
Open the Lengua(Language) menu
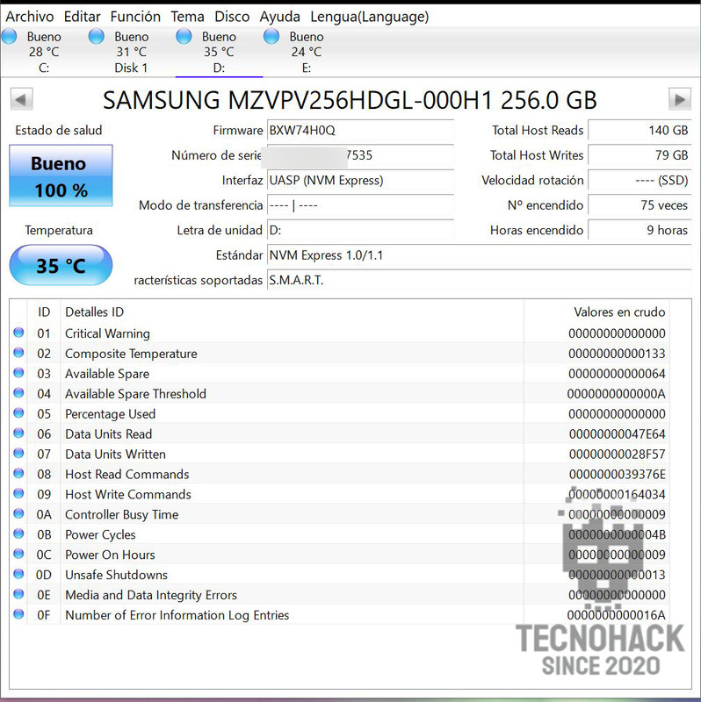[369, 17]
